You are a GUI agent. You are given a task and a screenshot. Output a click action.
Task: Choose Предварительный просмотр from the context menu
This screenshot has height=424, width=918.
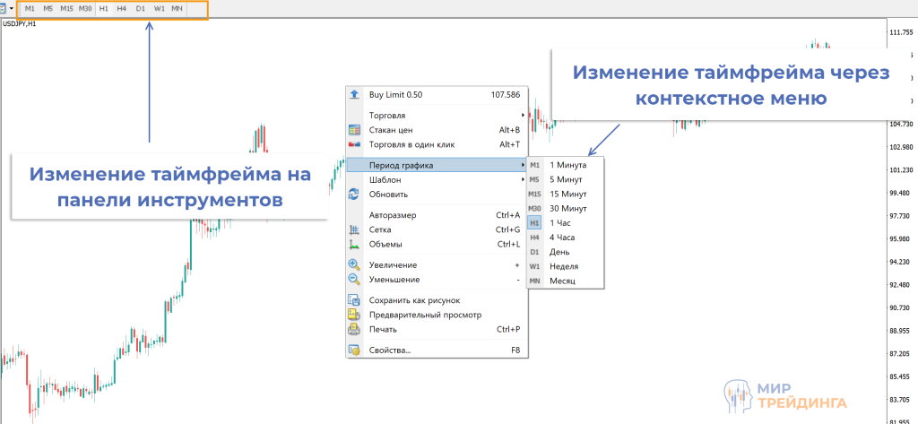425,316
